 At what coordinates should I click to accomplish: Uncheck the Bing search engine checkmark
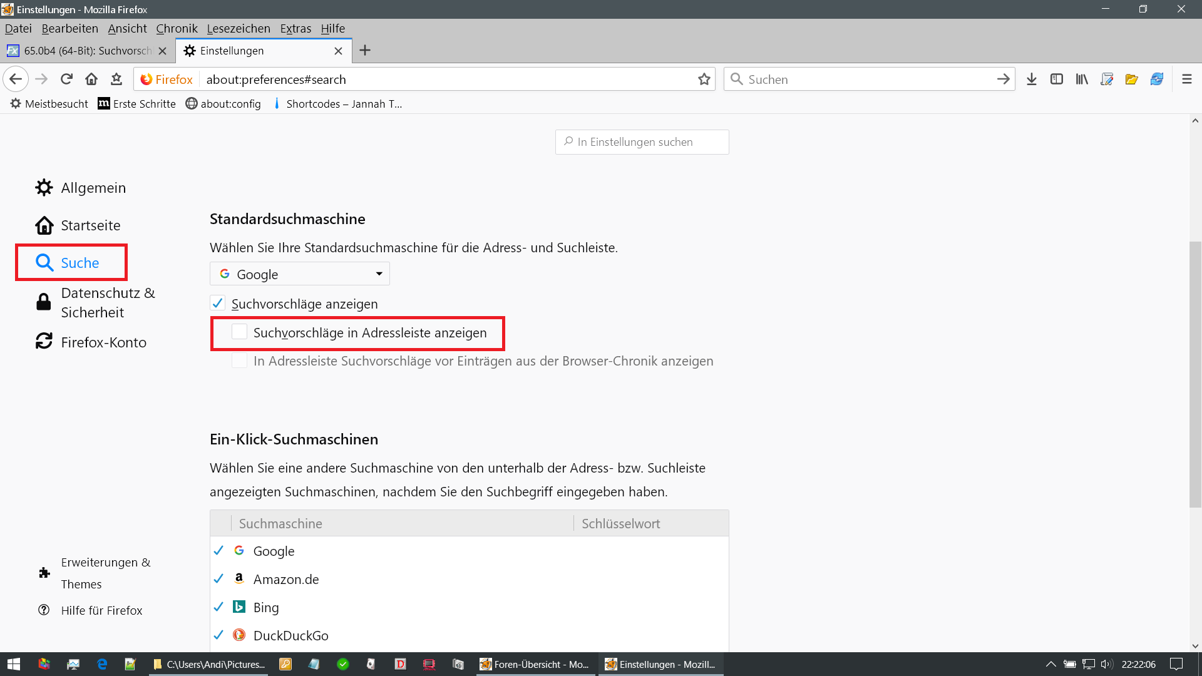pyautogui.click(x=218, y=607)
